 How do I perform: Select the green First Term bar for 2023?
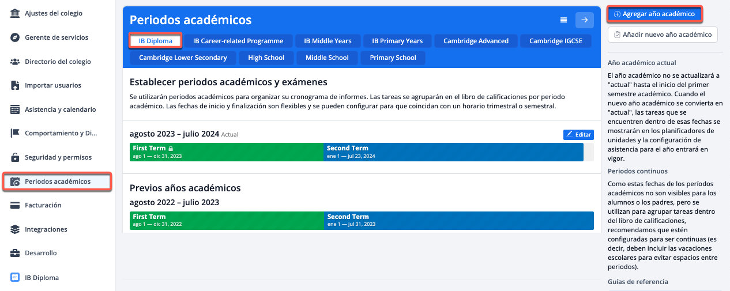(227, 152)
